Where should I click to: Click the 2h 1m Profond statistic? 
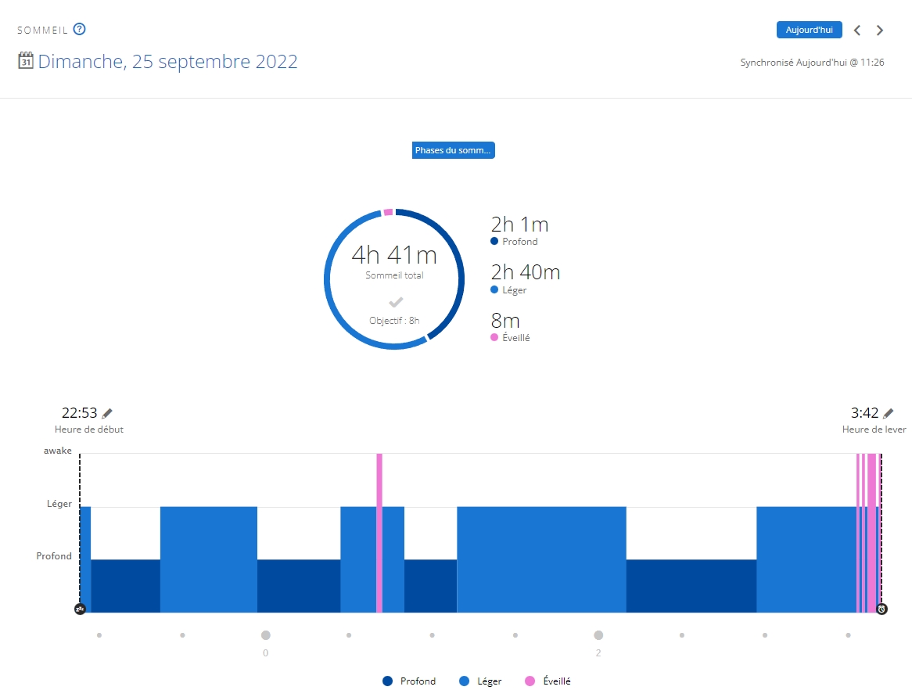[x=519, y=225]
